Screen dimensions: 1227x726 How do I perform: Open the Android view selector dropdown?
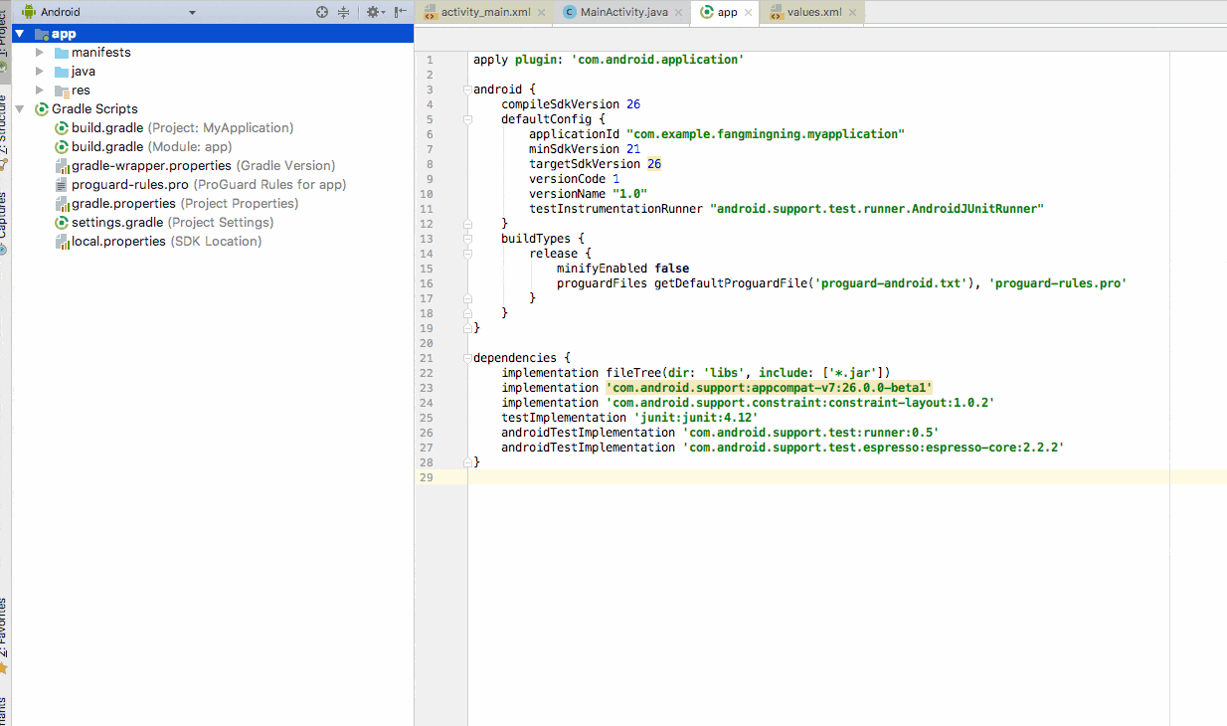(x=194, y=12)
